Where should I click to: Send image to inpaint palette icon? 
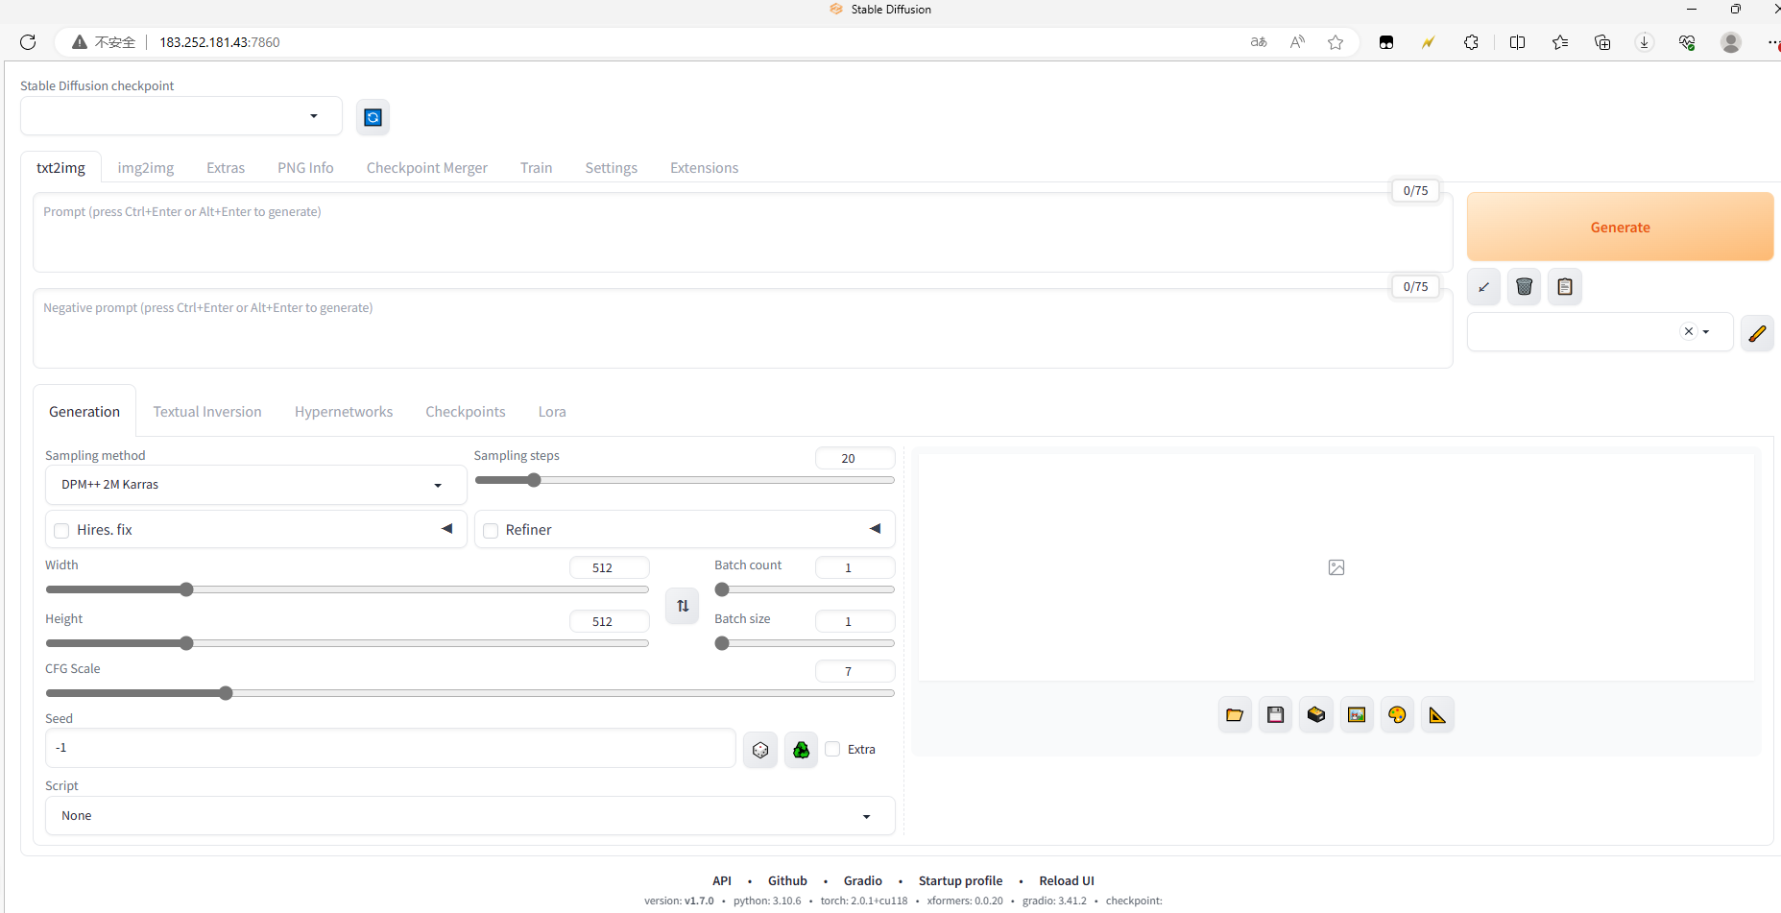[x=1397, y=714]
